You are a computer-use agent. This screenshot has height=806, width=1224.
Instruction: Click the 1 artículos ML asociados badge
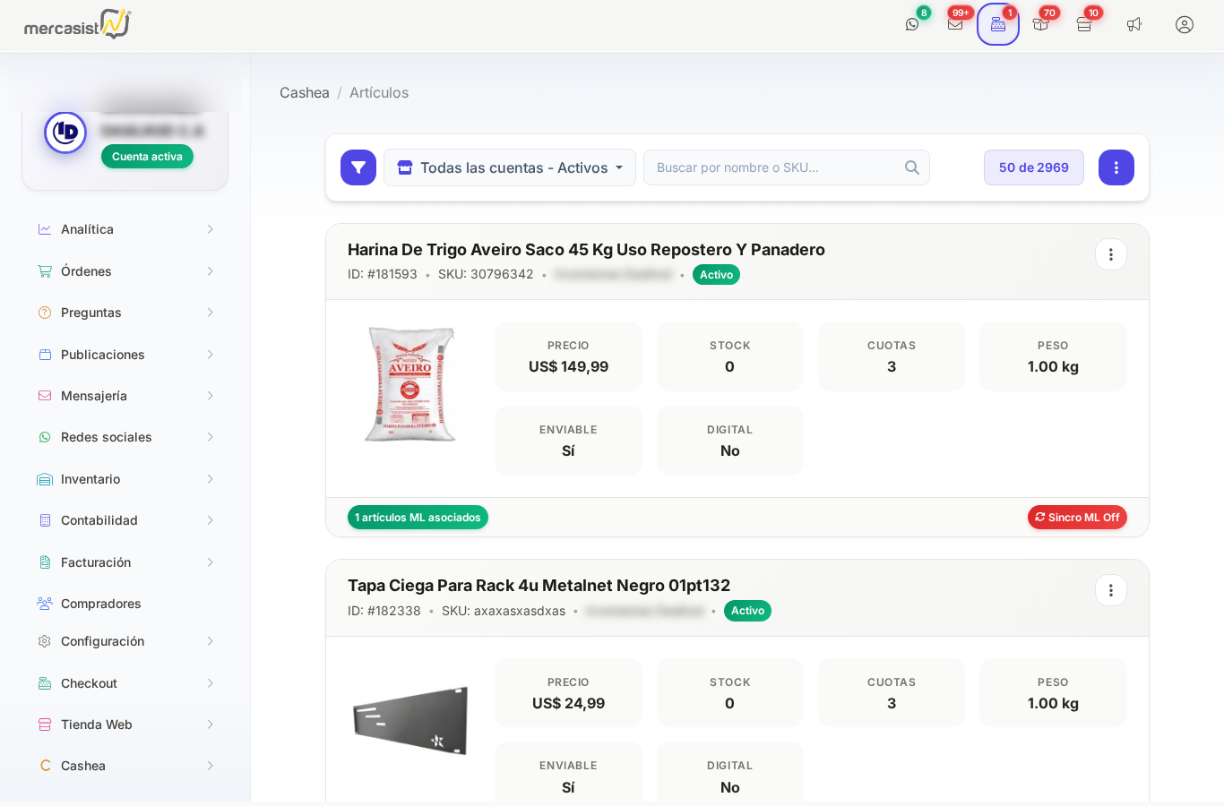click(x=418, y=518)
